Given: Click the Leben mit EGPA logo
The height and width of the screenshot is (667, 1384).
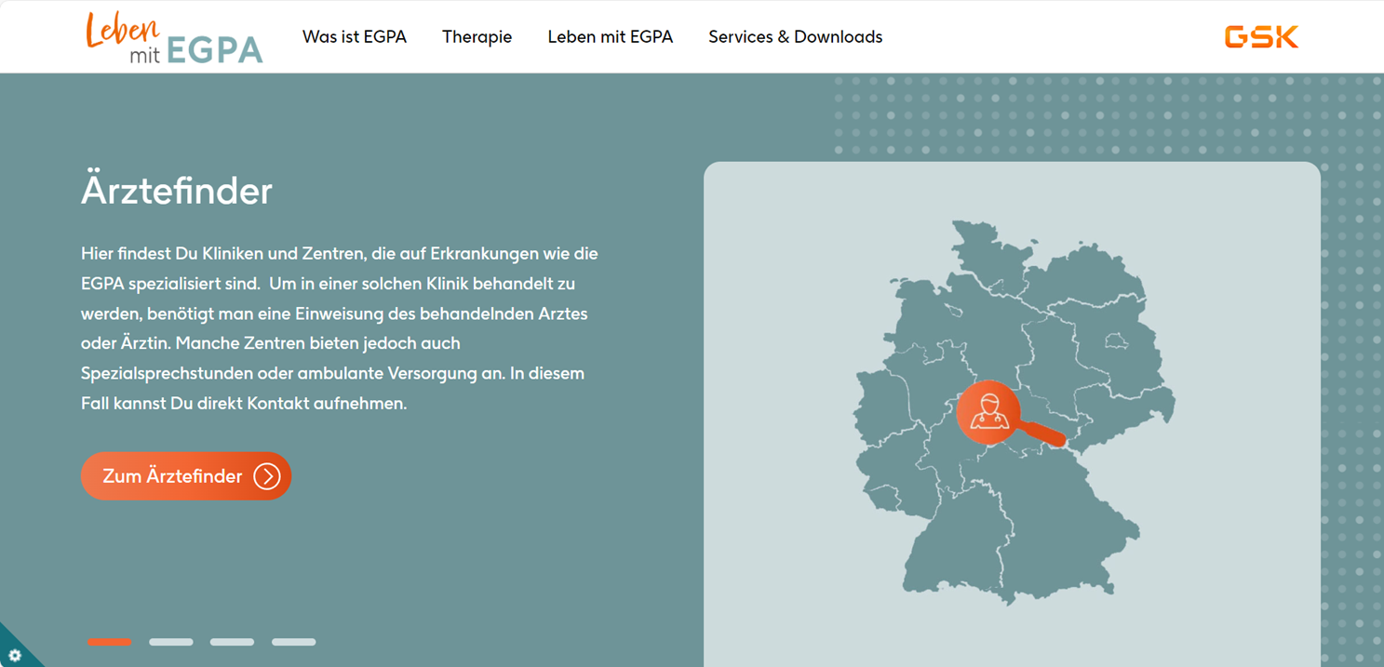Looking at the screenshot, I should click(174, 37).
